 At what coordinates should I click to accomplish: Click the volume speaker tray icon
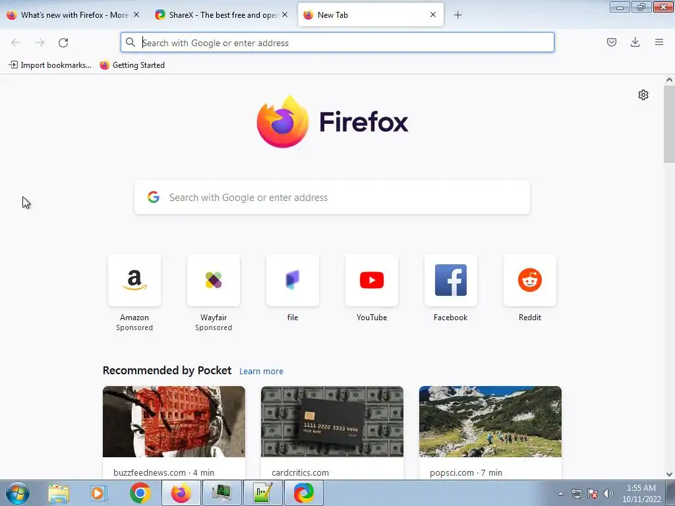[608, 493]
